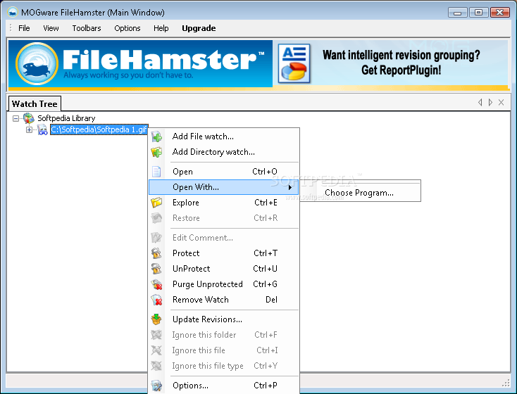The height and width of the screenshot is (394, 517).
Task: Select Protect from the context menu
Action: 224,253
